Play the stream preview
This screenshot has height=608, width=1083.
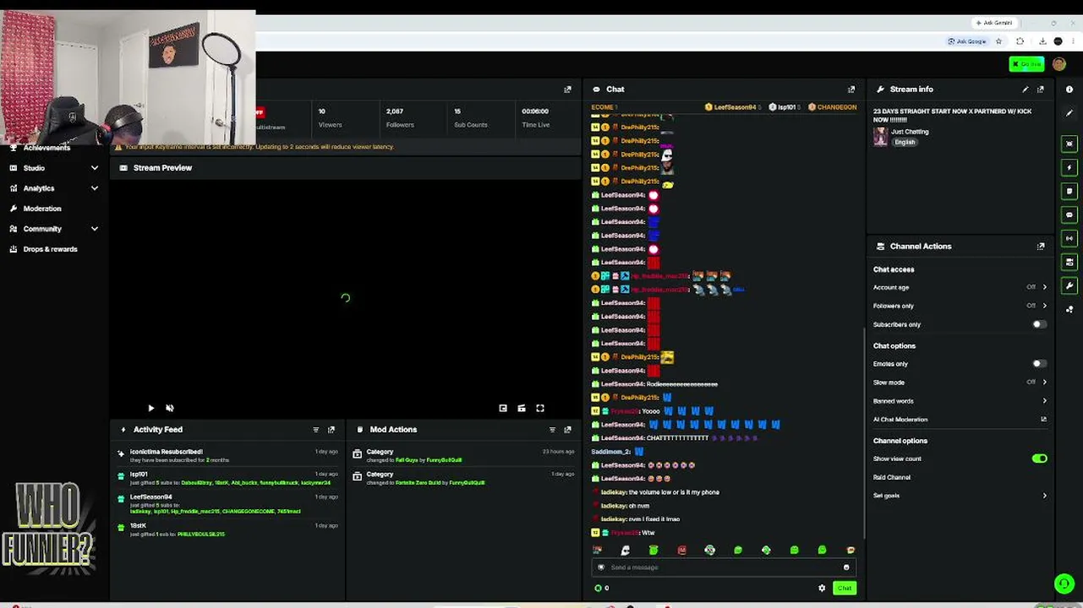[151, 409]
